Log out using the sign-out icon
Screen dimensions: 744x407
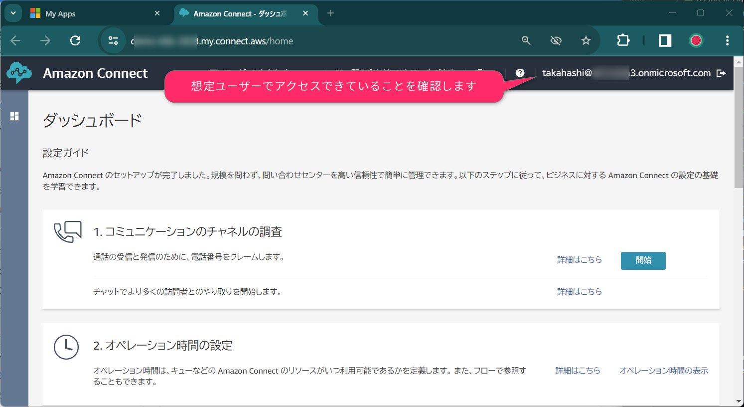(x=721, y=73)
